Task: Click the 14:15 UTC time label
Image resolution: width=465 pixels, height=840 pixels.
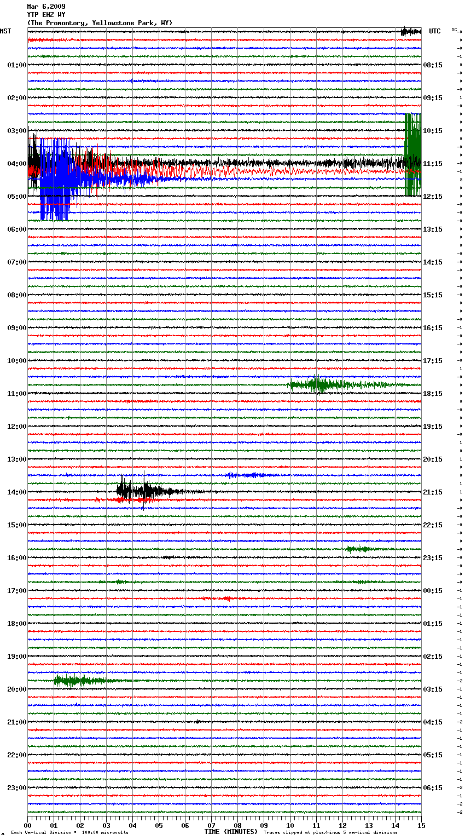Action: point(433,262)
